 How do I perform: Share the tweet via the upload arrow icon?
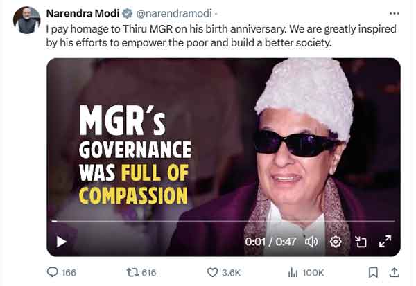click(395, 273)
